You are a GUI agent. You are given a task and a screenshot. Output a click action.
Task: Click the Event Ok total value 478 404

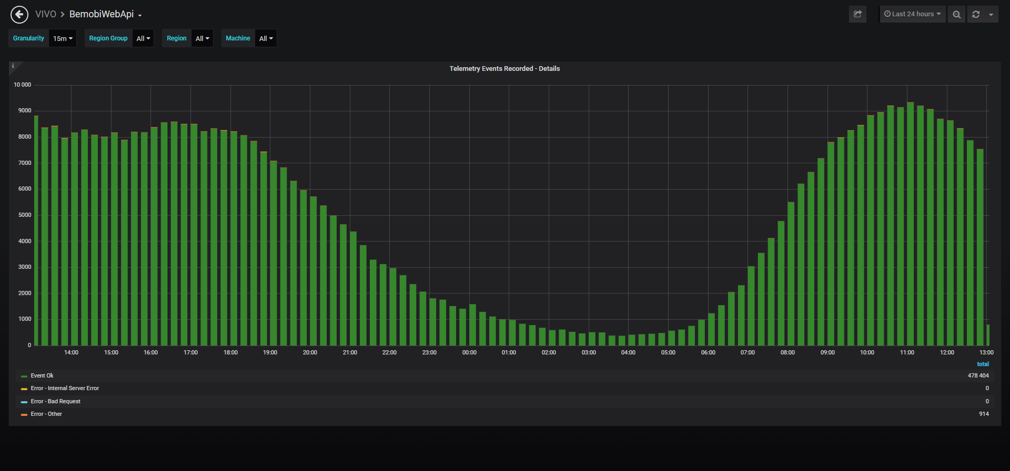coord(978,375)
